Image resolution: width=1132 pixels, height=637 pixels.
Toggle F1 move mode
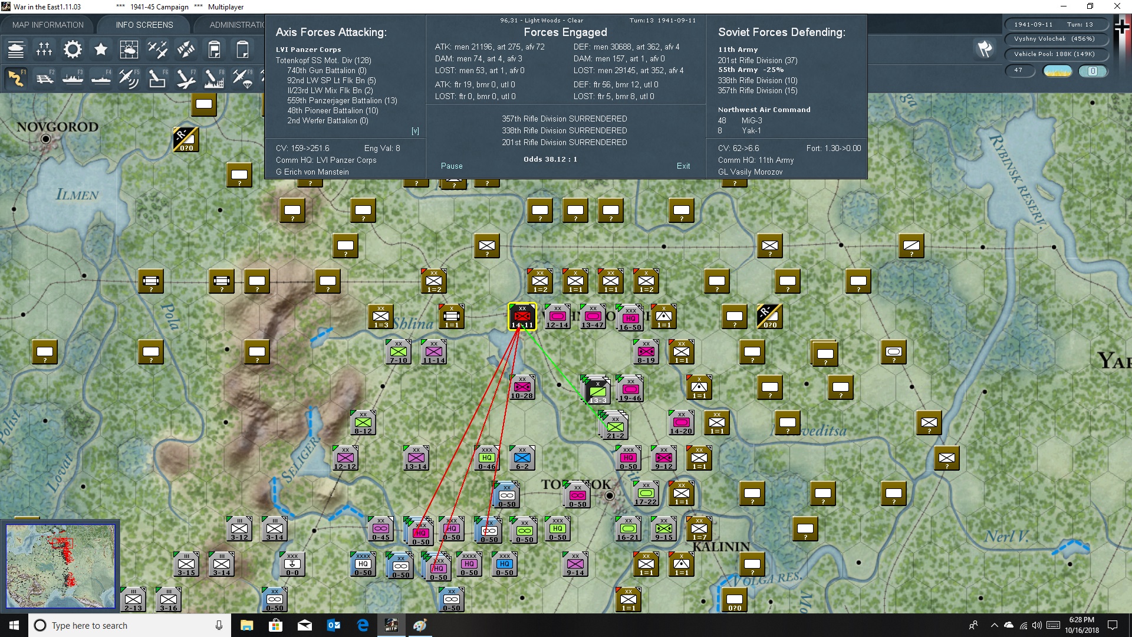16,78
